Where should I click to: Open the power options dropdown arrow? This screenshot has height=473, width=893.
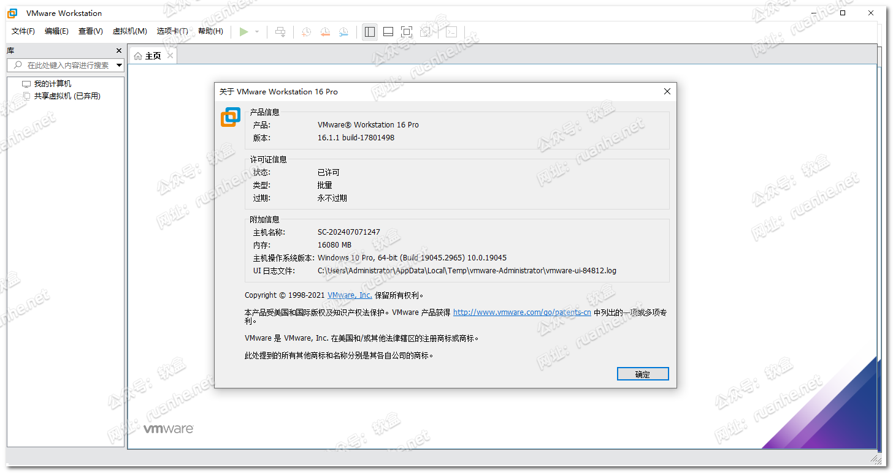[257, 32]
